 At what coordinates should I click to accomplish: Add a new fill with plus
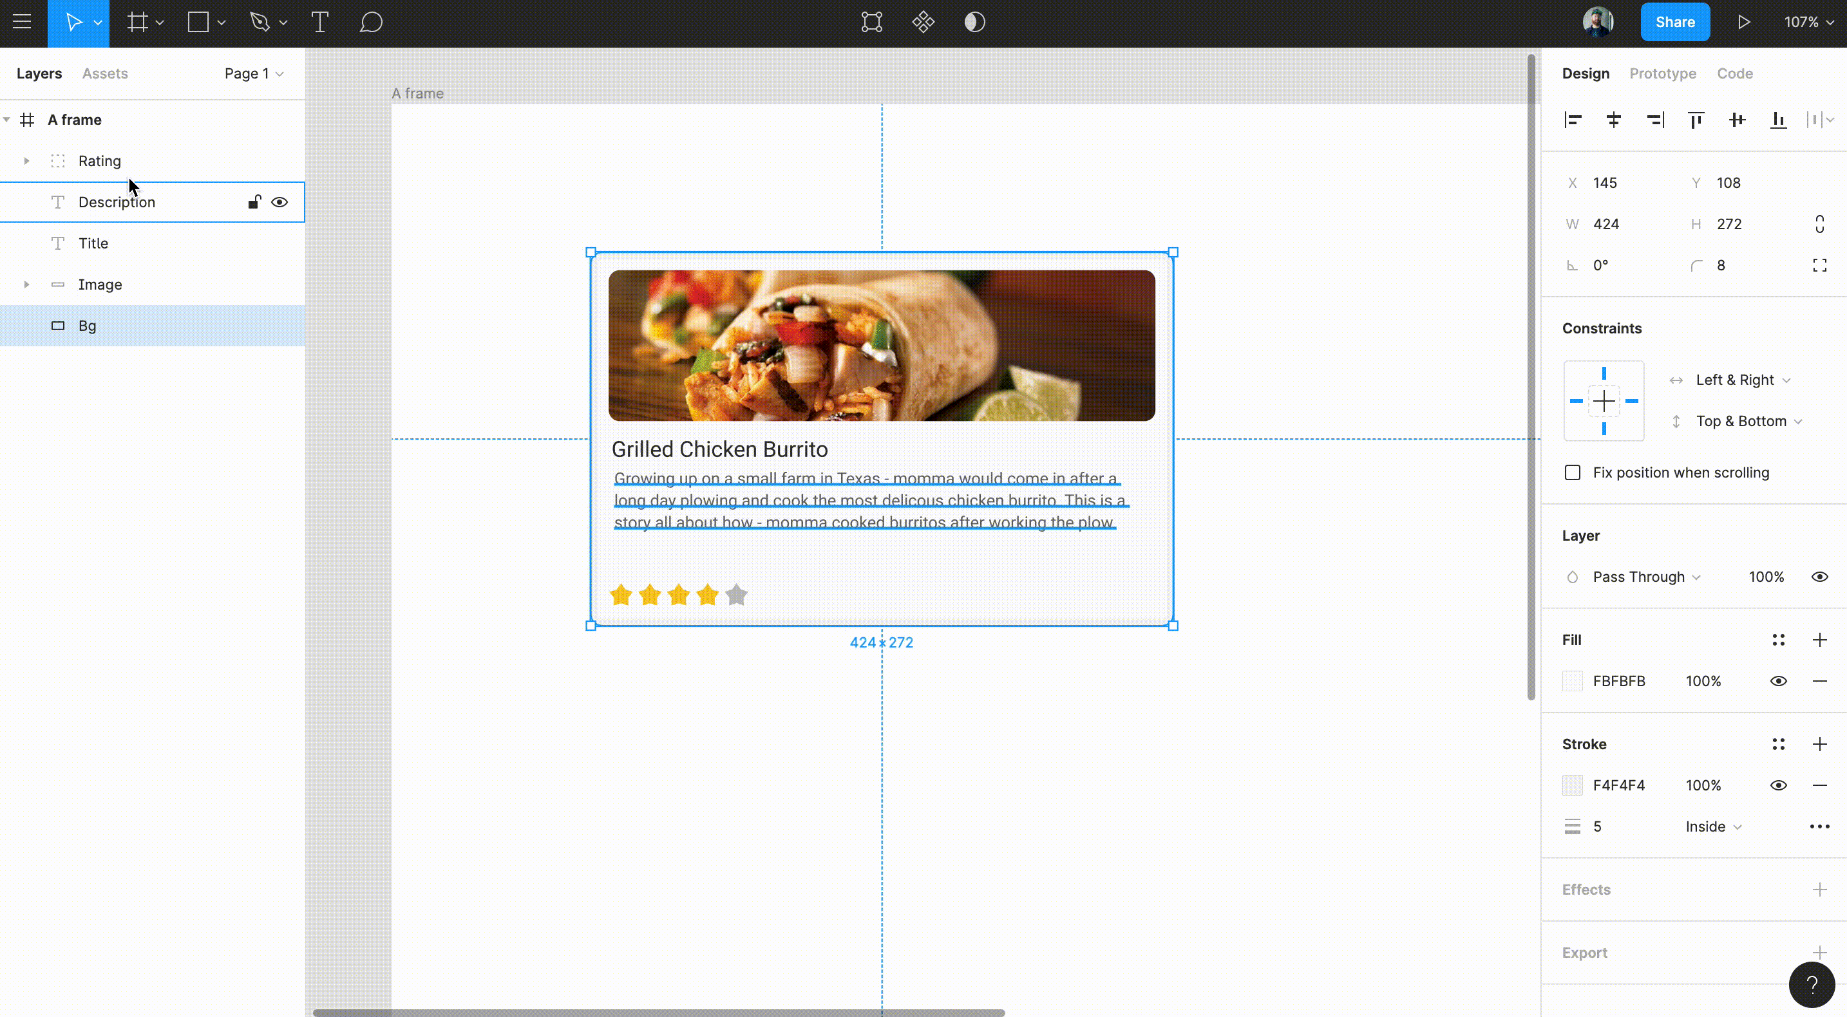1820,640
